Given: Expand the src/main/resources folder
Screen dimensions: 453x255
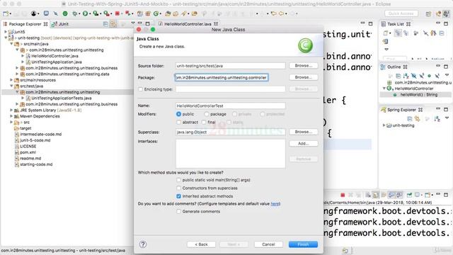Looking at the screenshot, I should point(11,80).
